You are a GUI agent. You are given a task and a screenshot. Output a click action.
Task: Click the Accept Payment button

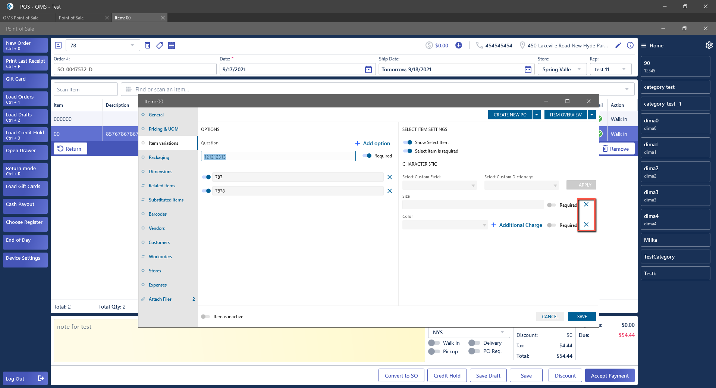click(610, 376)
